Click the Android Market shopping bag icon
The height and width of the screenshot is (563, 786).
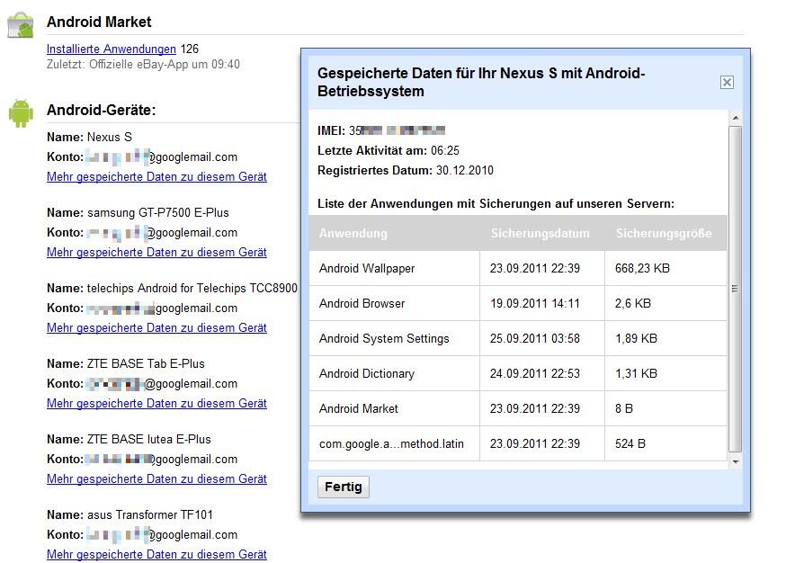[21, 25]
